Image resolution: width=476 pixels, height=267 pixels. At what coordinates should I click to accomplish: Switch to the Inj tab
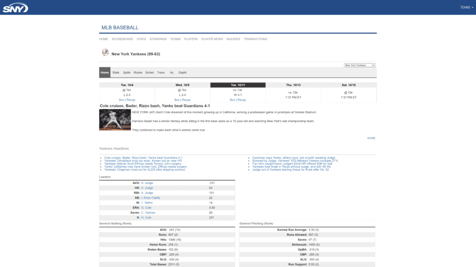point(172,73)
